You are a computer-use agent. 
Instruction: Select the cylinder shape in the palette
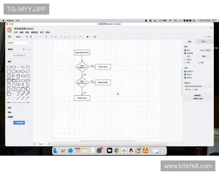[x=18, y=76]
